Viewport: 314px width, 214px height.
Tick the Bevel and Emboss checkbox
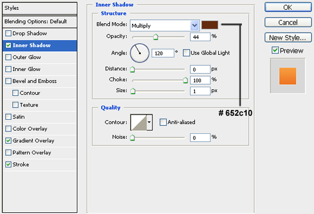tap(8, 81)
